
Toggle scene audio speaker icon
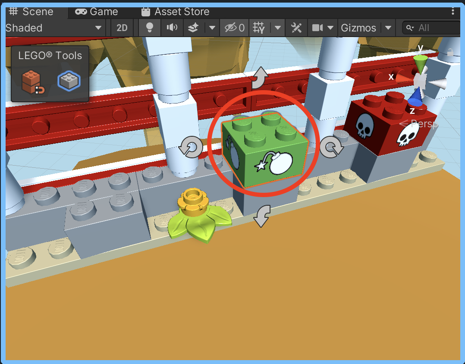click(172, 28)
